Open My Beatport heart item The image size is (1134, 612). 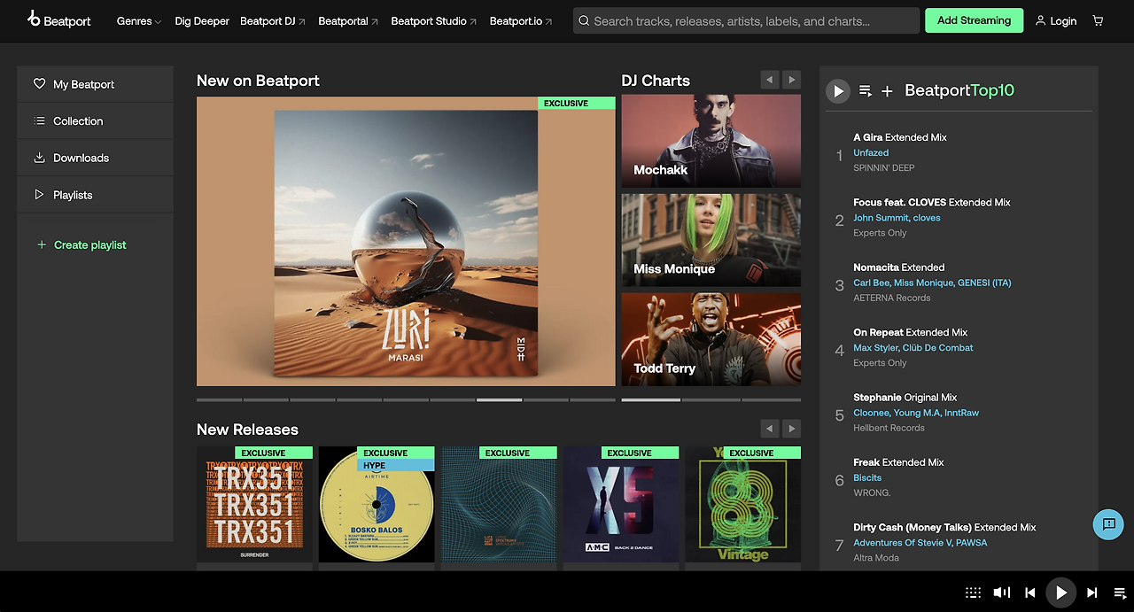coord(95,84)
